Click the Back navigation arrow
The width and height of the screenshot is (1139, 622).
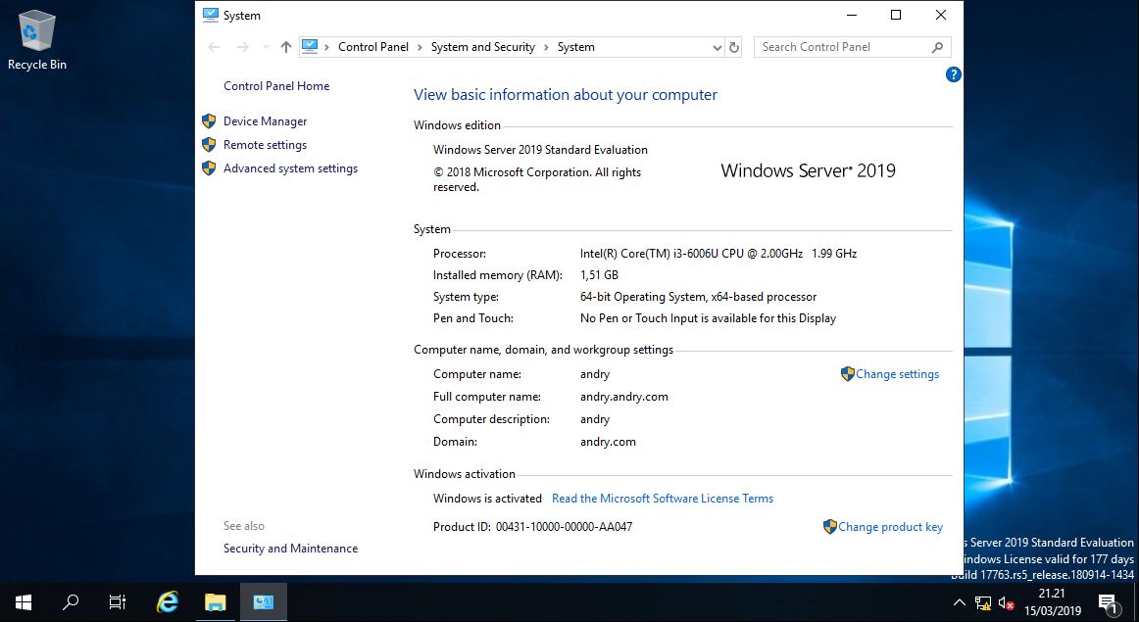(x=214, y=47)
